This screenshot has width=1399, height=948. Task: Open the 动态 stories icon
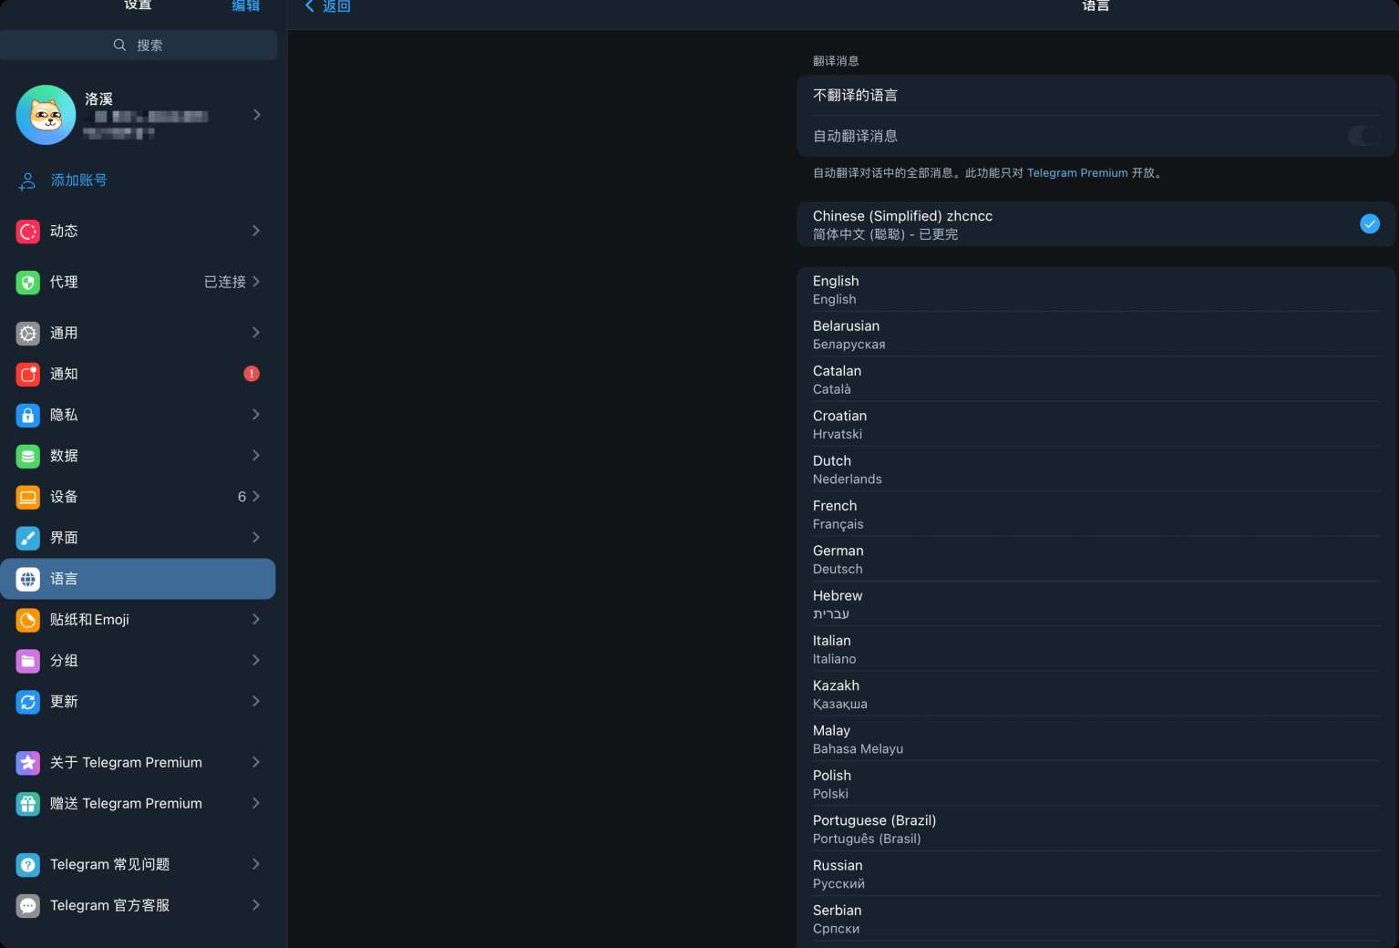[28, 232]
